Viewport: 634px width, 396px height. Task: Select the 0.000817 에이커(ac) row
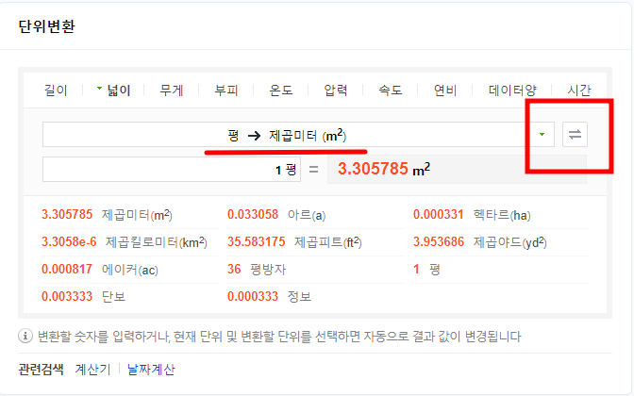[129, 269]
